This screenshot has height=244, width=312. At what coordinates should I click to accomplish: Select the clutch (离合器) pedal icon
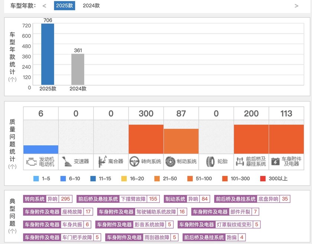(x=102, y=161)
